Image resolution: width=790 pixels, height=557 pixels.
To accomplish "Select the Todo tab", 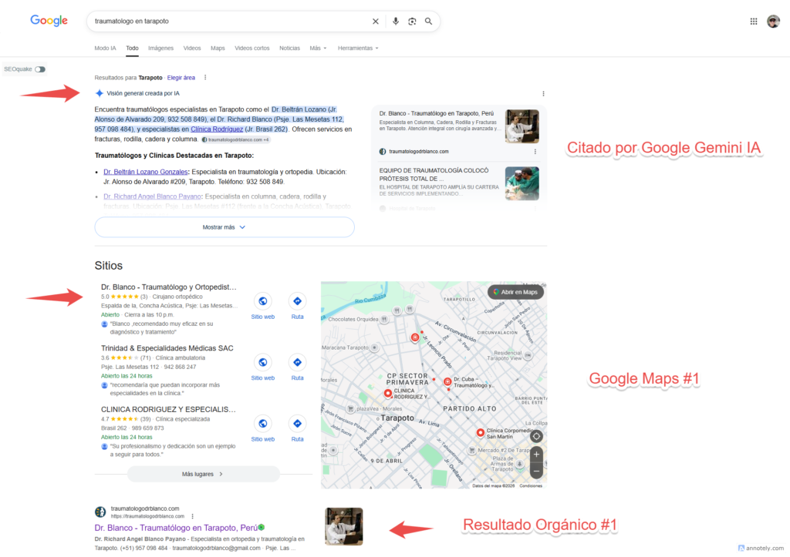I will coord(132,49).
